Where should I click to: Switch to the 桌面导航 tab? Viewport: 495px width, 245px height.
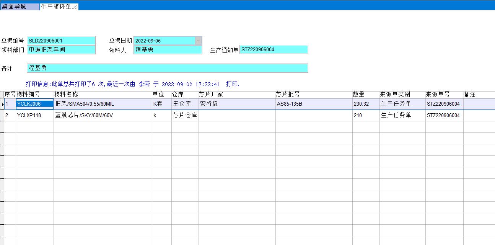pos(19,7)
